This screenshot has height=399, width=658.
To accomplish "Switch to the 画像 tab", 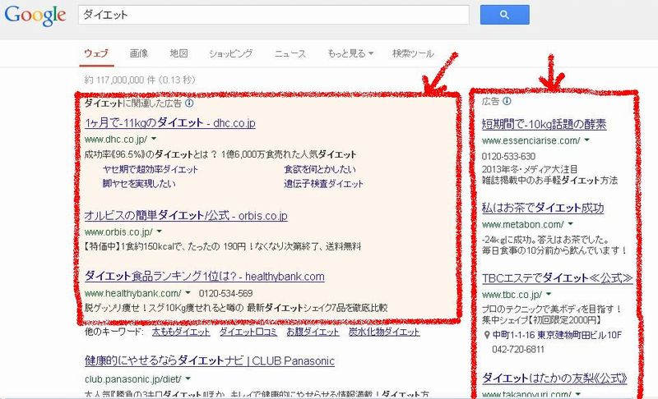I will click(138, 53).
